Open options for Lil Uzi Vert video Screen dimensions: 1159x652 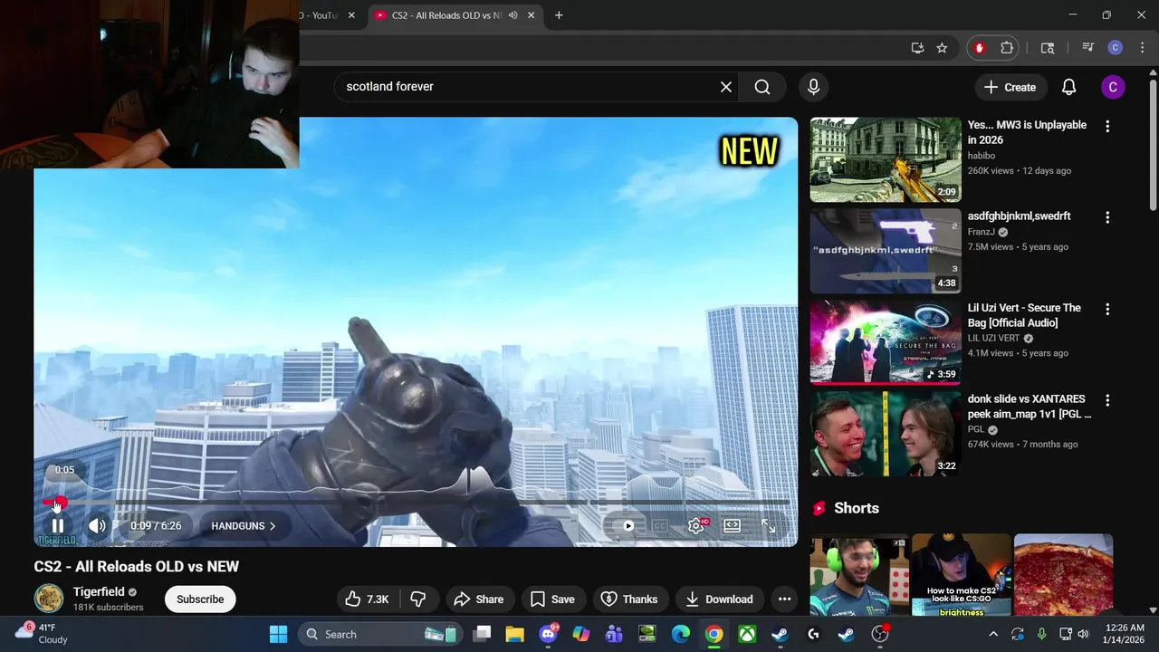coord(1107,310)
